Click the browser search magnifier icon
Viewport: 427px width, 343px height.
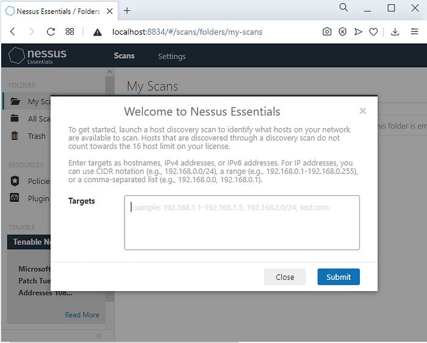coord(343,7)
